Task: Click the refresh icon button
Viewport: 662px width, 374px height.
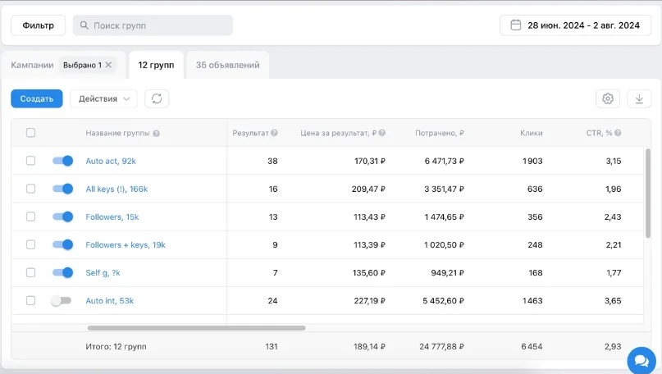Action: click(x=157, y=98)
